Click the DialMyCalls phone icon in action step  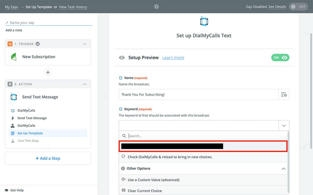point(13,97)
